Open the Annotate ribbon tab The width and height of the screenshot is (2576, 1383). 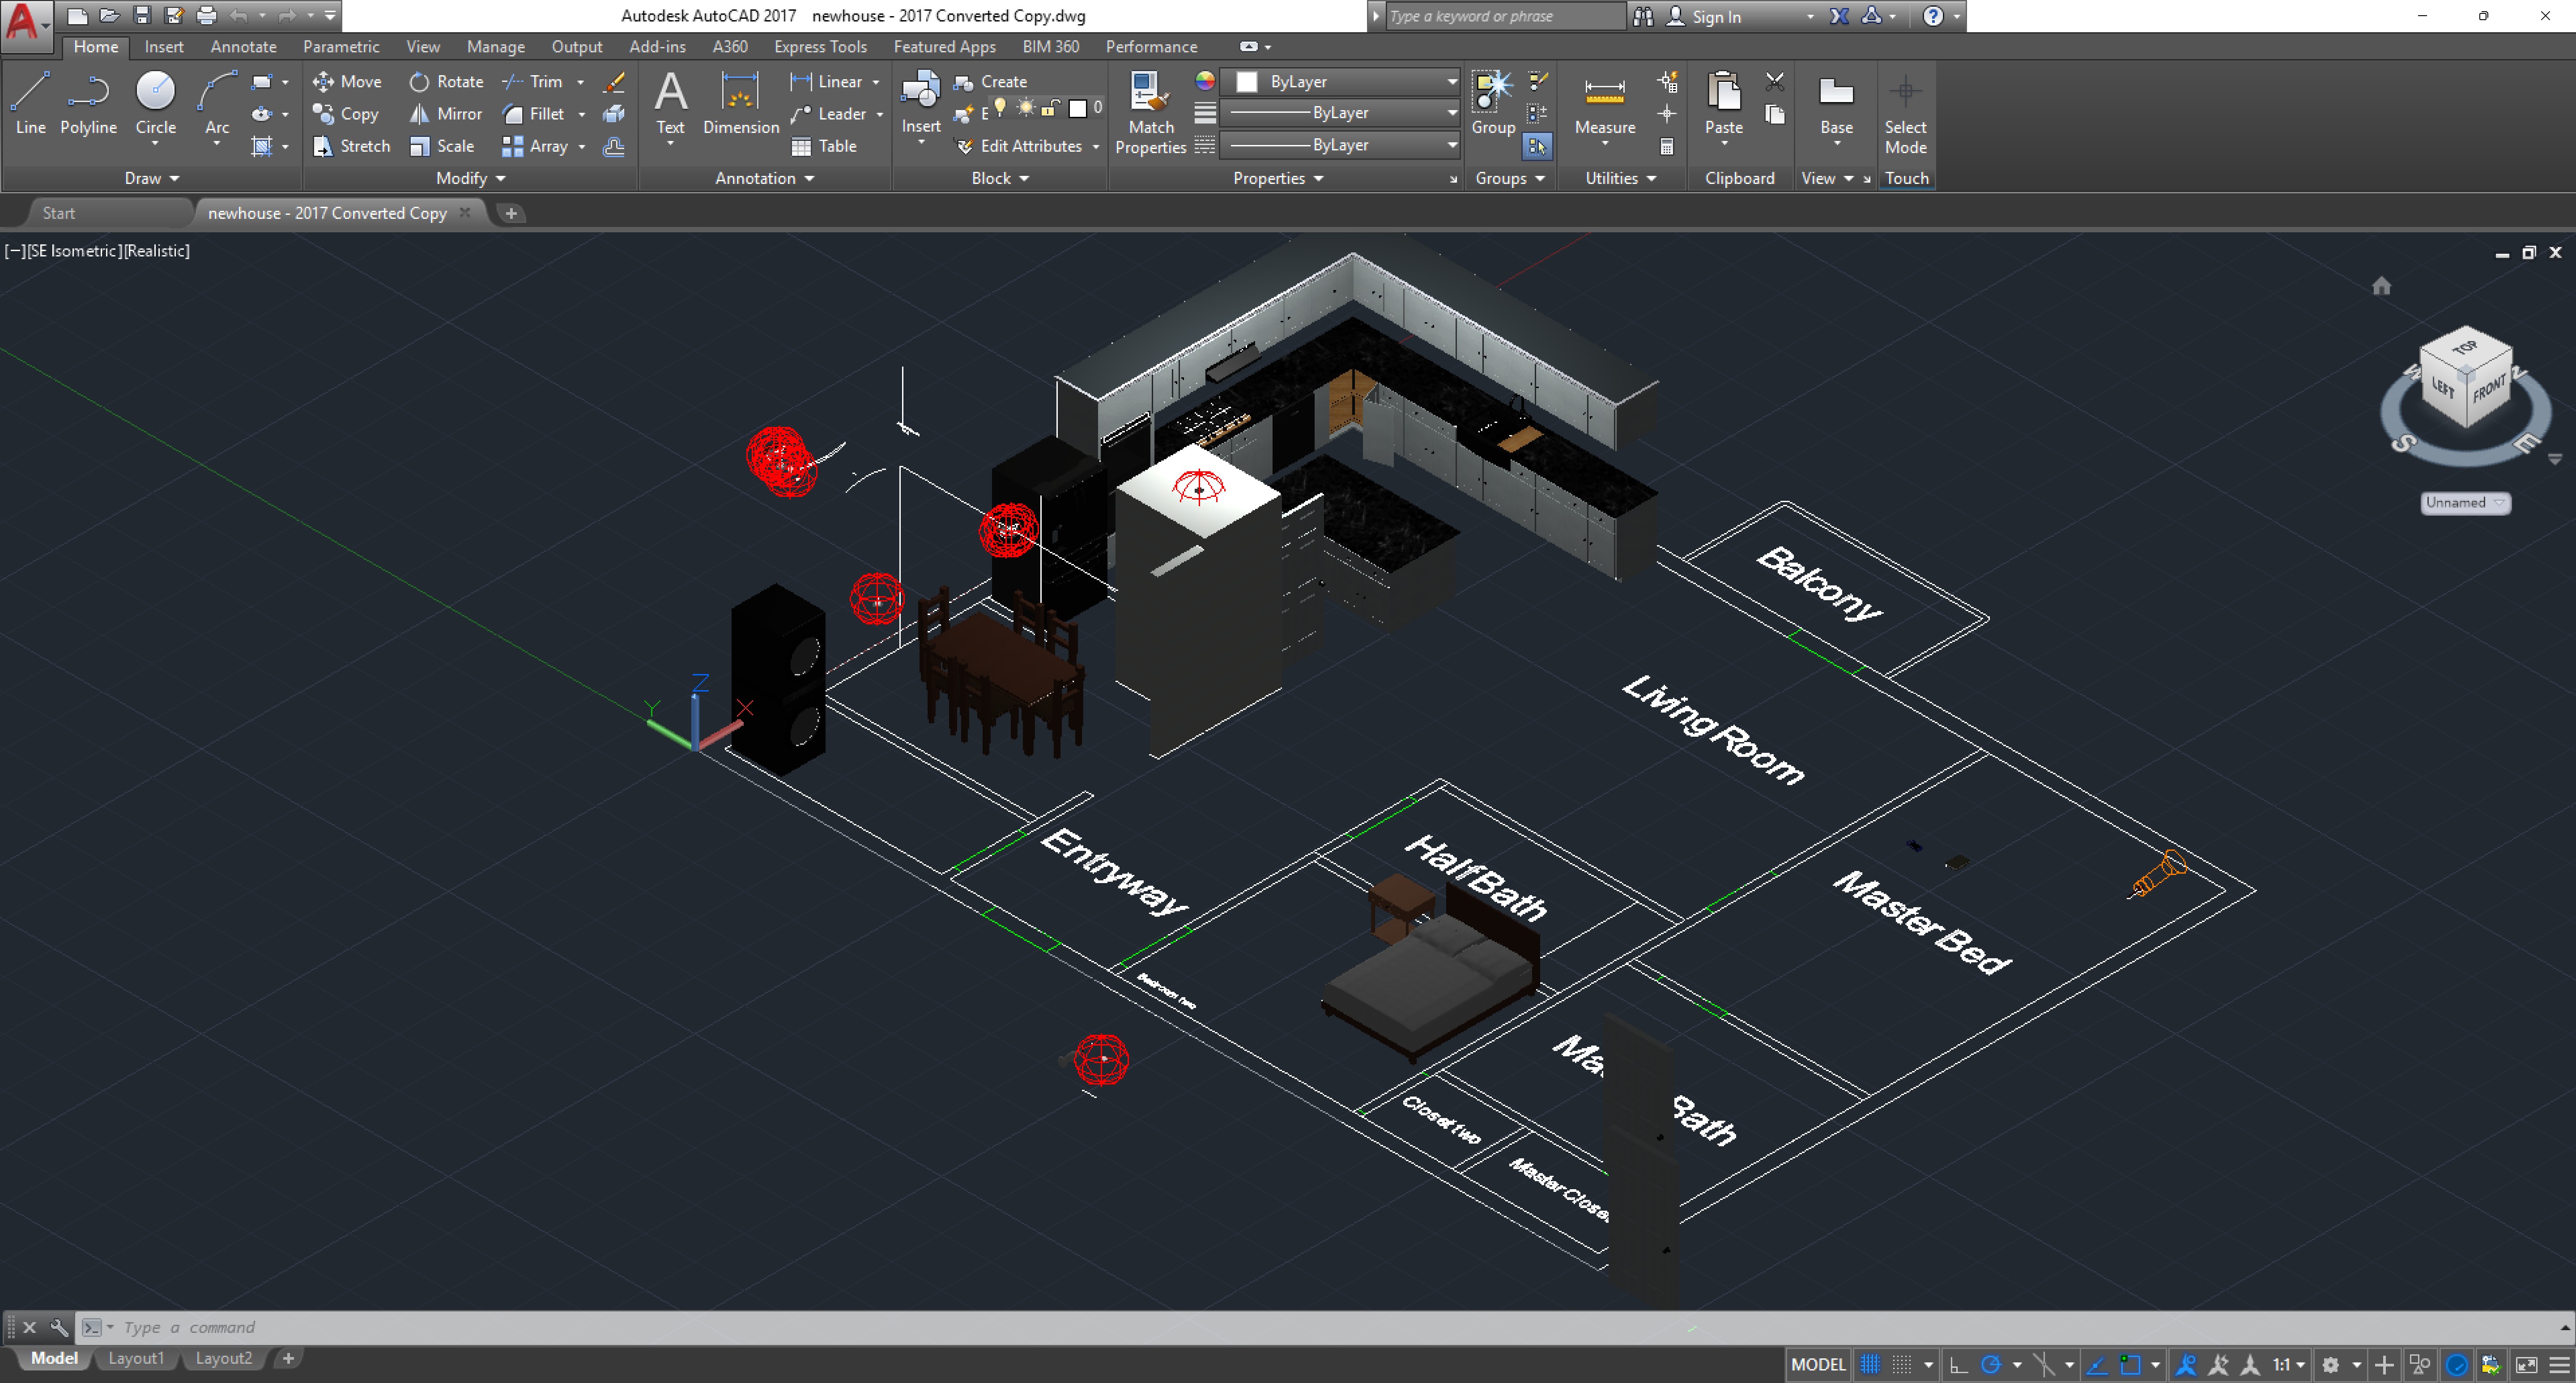point(243,46)
